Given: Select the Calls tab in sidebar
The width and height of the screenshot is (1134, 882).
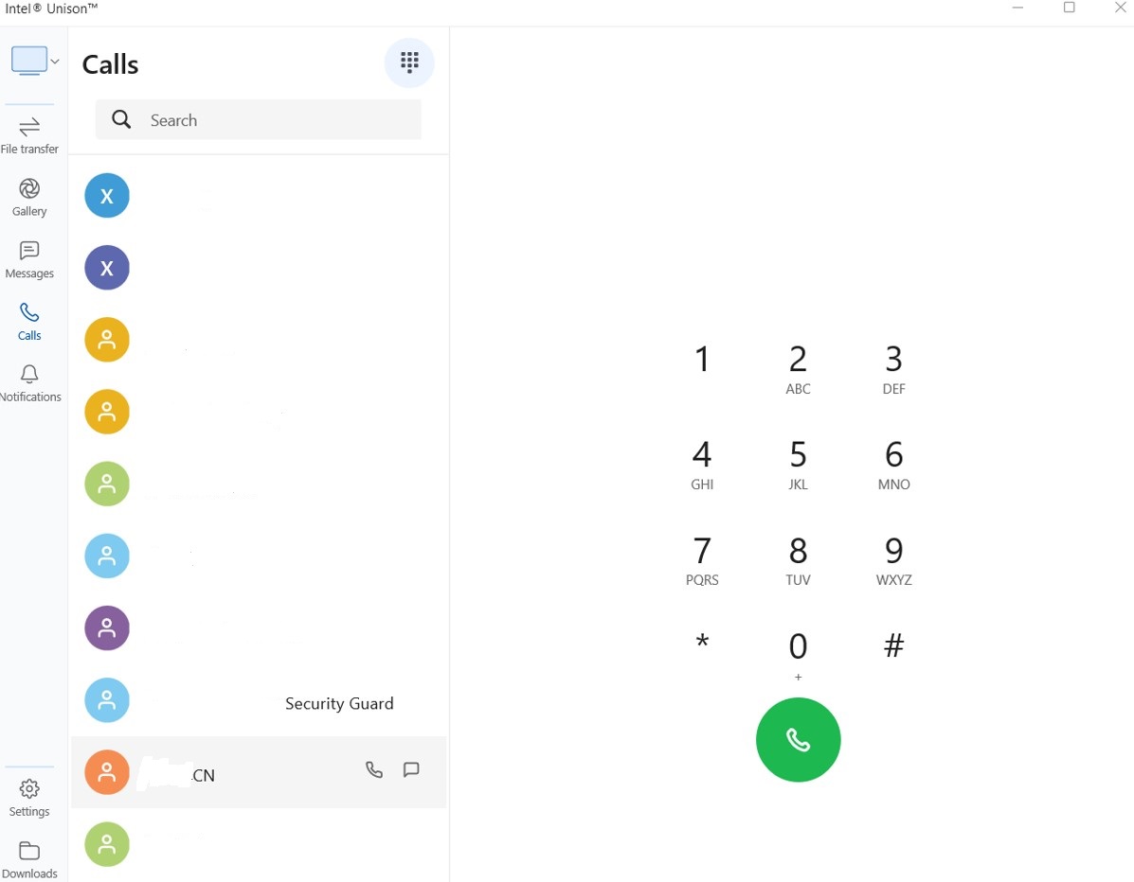Looking at the screenshot, I should 29,321.
